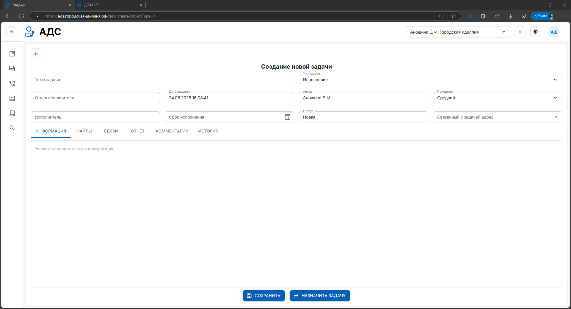Click the browser back arrow
This screenshot has height=309, width=571.
tap(8, 16)
